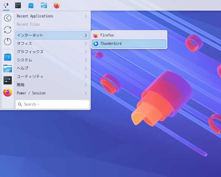Open Discover from the menu favorites sidebar

(8, 57)
